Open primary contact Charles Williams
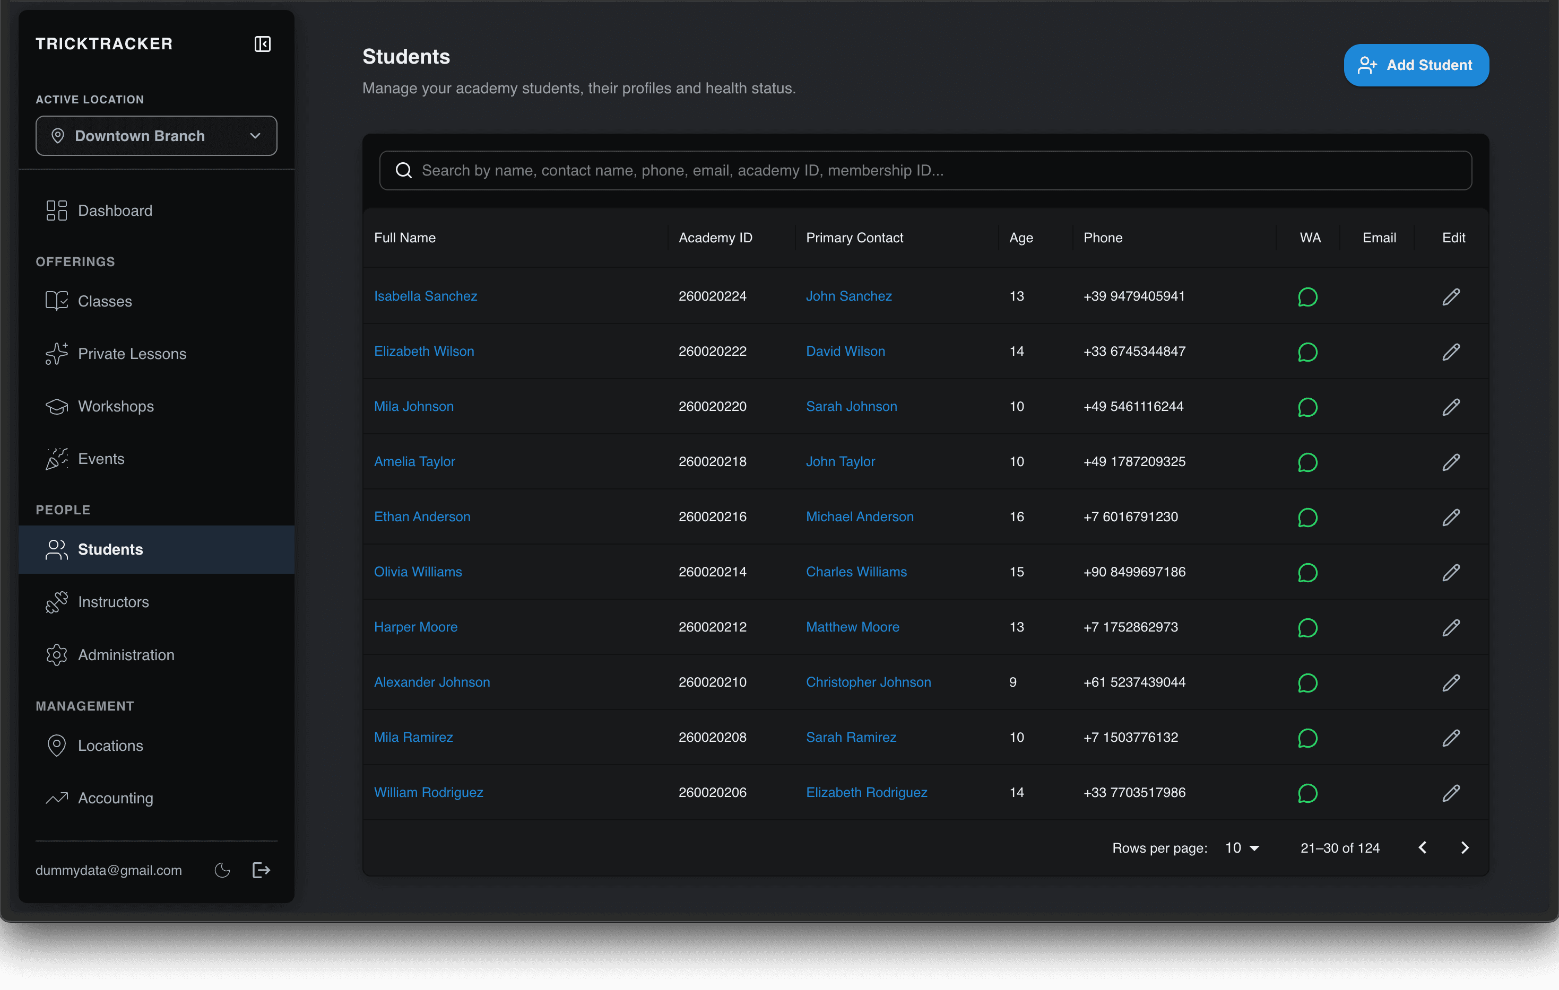This screenshot has width=1559, height=990. click(856, 572)
